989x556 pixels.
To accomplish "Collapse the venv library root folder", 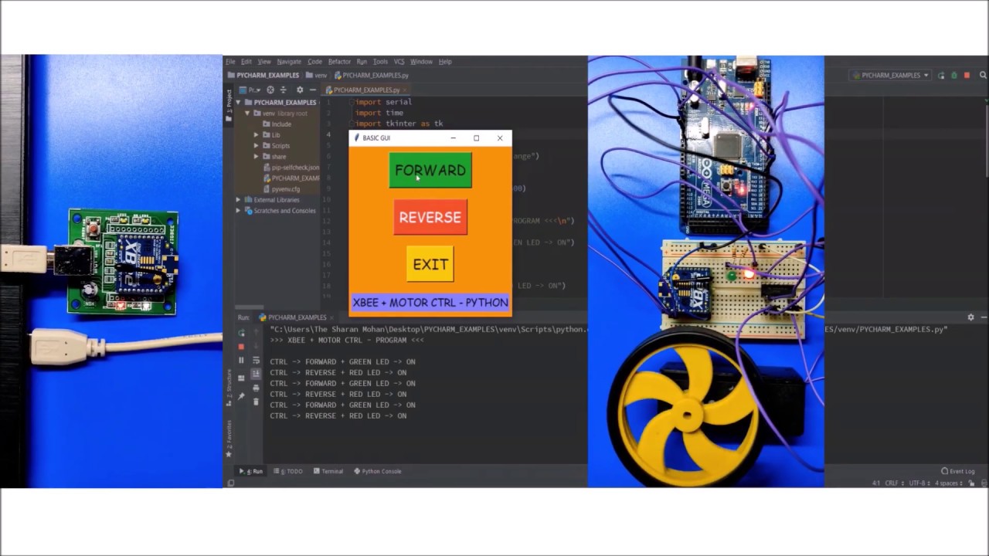I will point(247,113).
